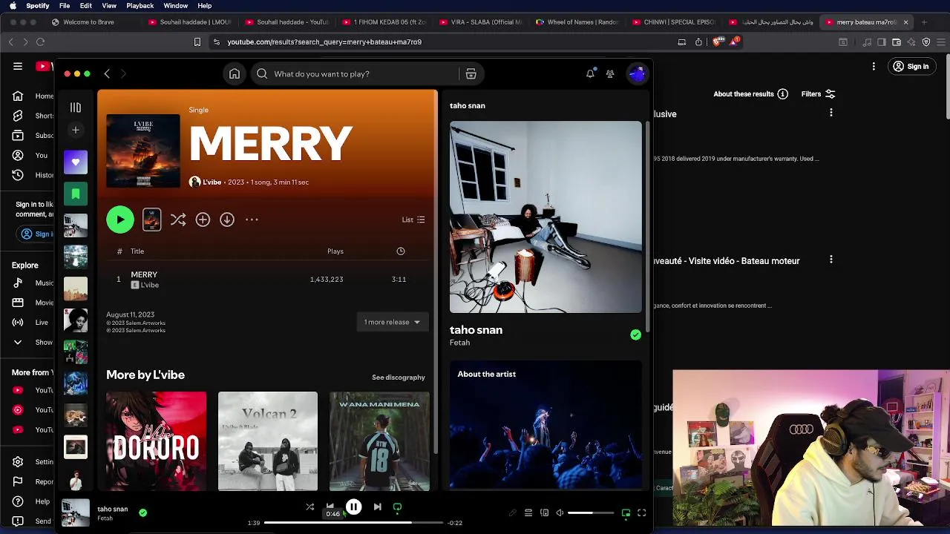Enter Spotify full screen mode
Screen dimensions: 950x534
[x=642, y=512]
